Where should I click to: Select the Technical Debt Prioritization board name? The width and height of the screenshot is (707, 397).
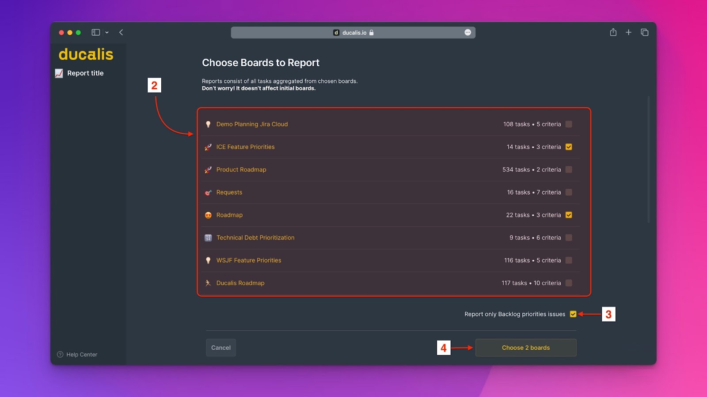point(255,238)
